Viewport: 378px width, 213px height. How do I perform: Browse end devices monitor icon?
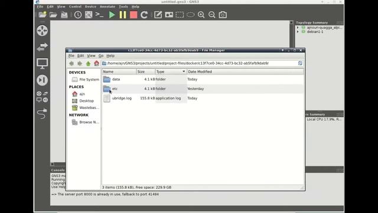(42, 63)
